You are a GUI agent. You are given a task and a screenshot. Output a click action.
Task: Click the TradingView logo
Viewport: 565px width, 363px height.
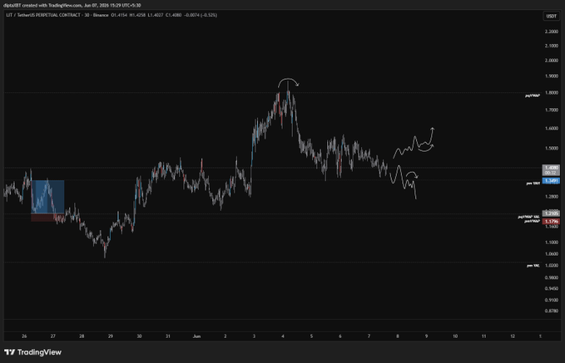[32, 352]
